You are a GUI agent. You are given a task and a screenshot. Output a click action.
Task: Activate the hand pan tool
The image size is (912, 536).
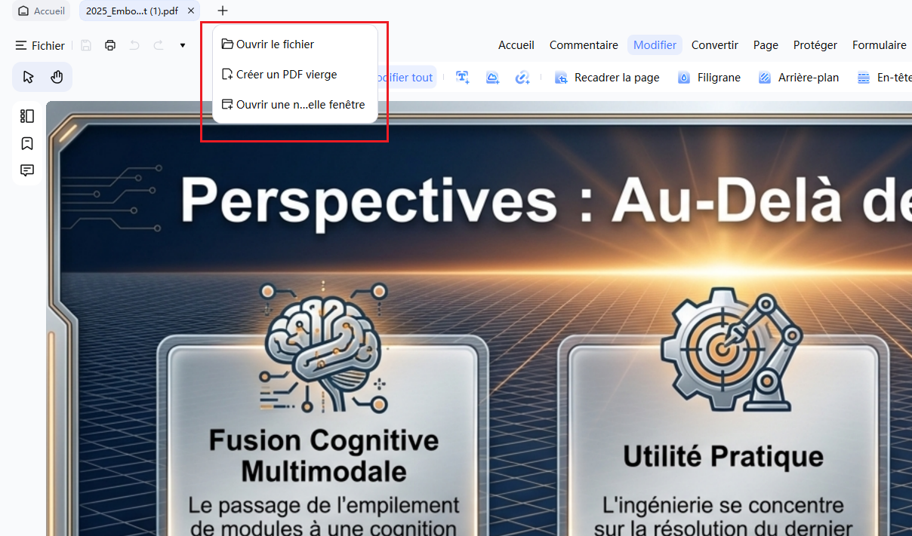57,77
